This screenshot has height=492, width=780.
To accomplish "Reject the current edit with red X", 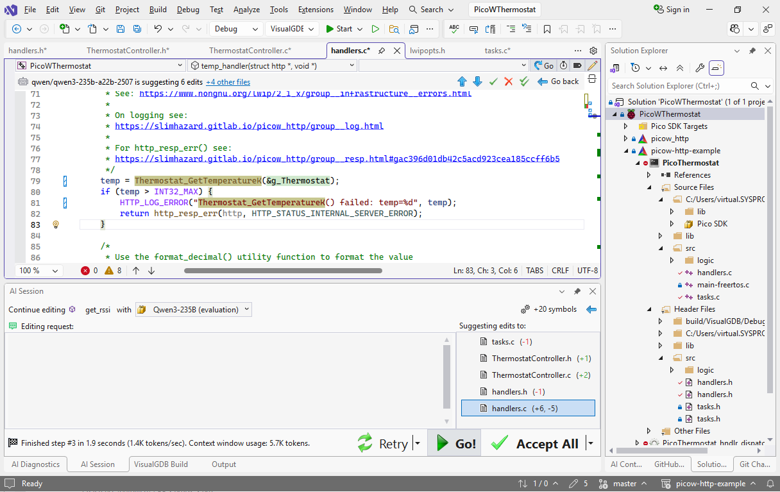I will click(x=509, y=81).
